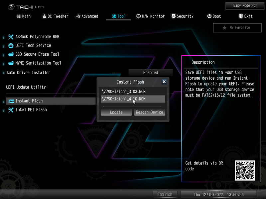Click Rescan Device button
The image size is (266, 199).
[149, 112]
